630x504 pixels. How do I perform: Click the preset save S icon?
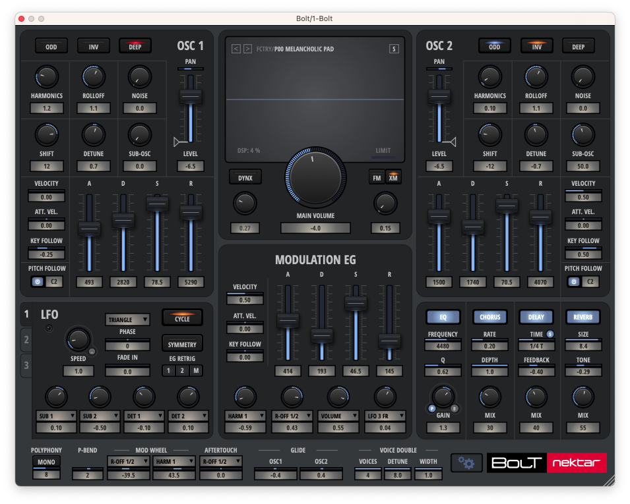[394, 49]
